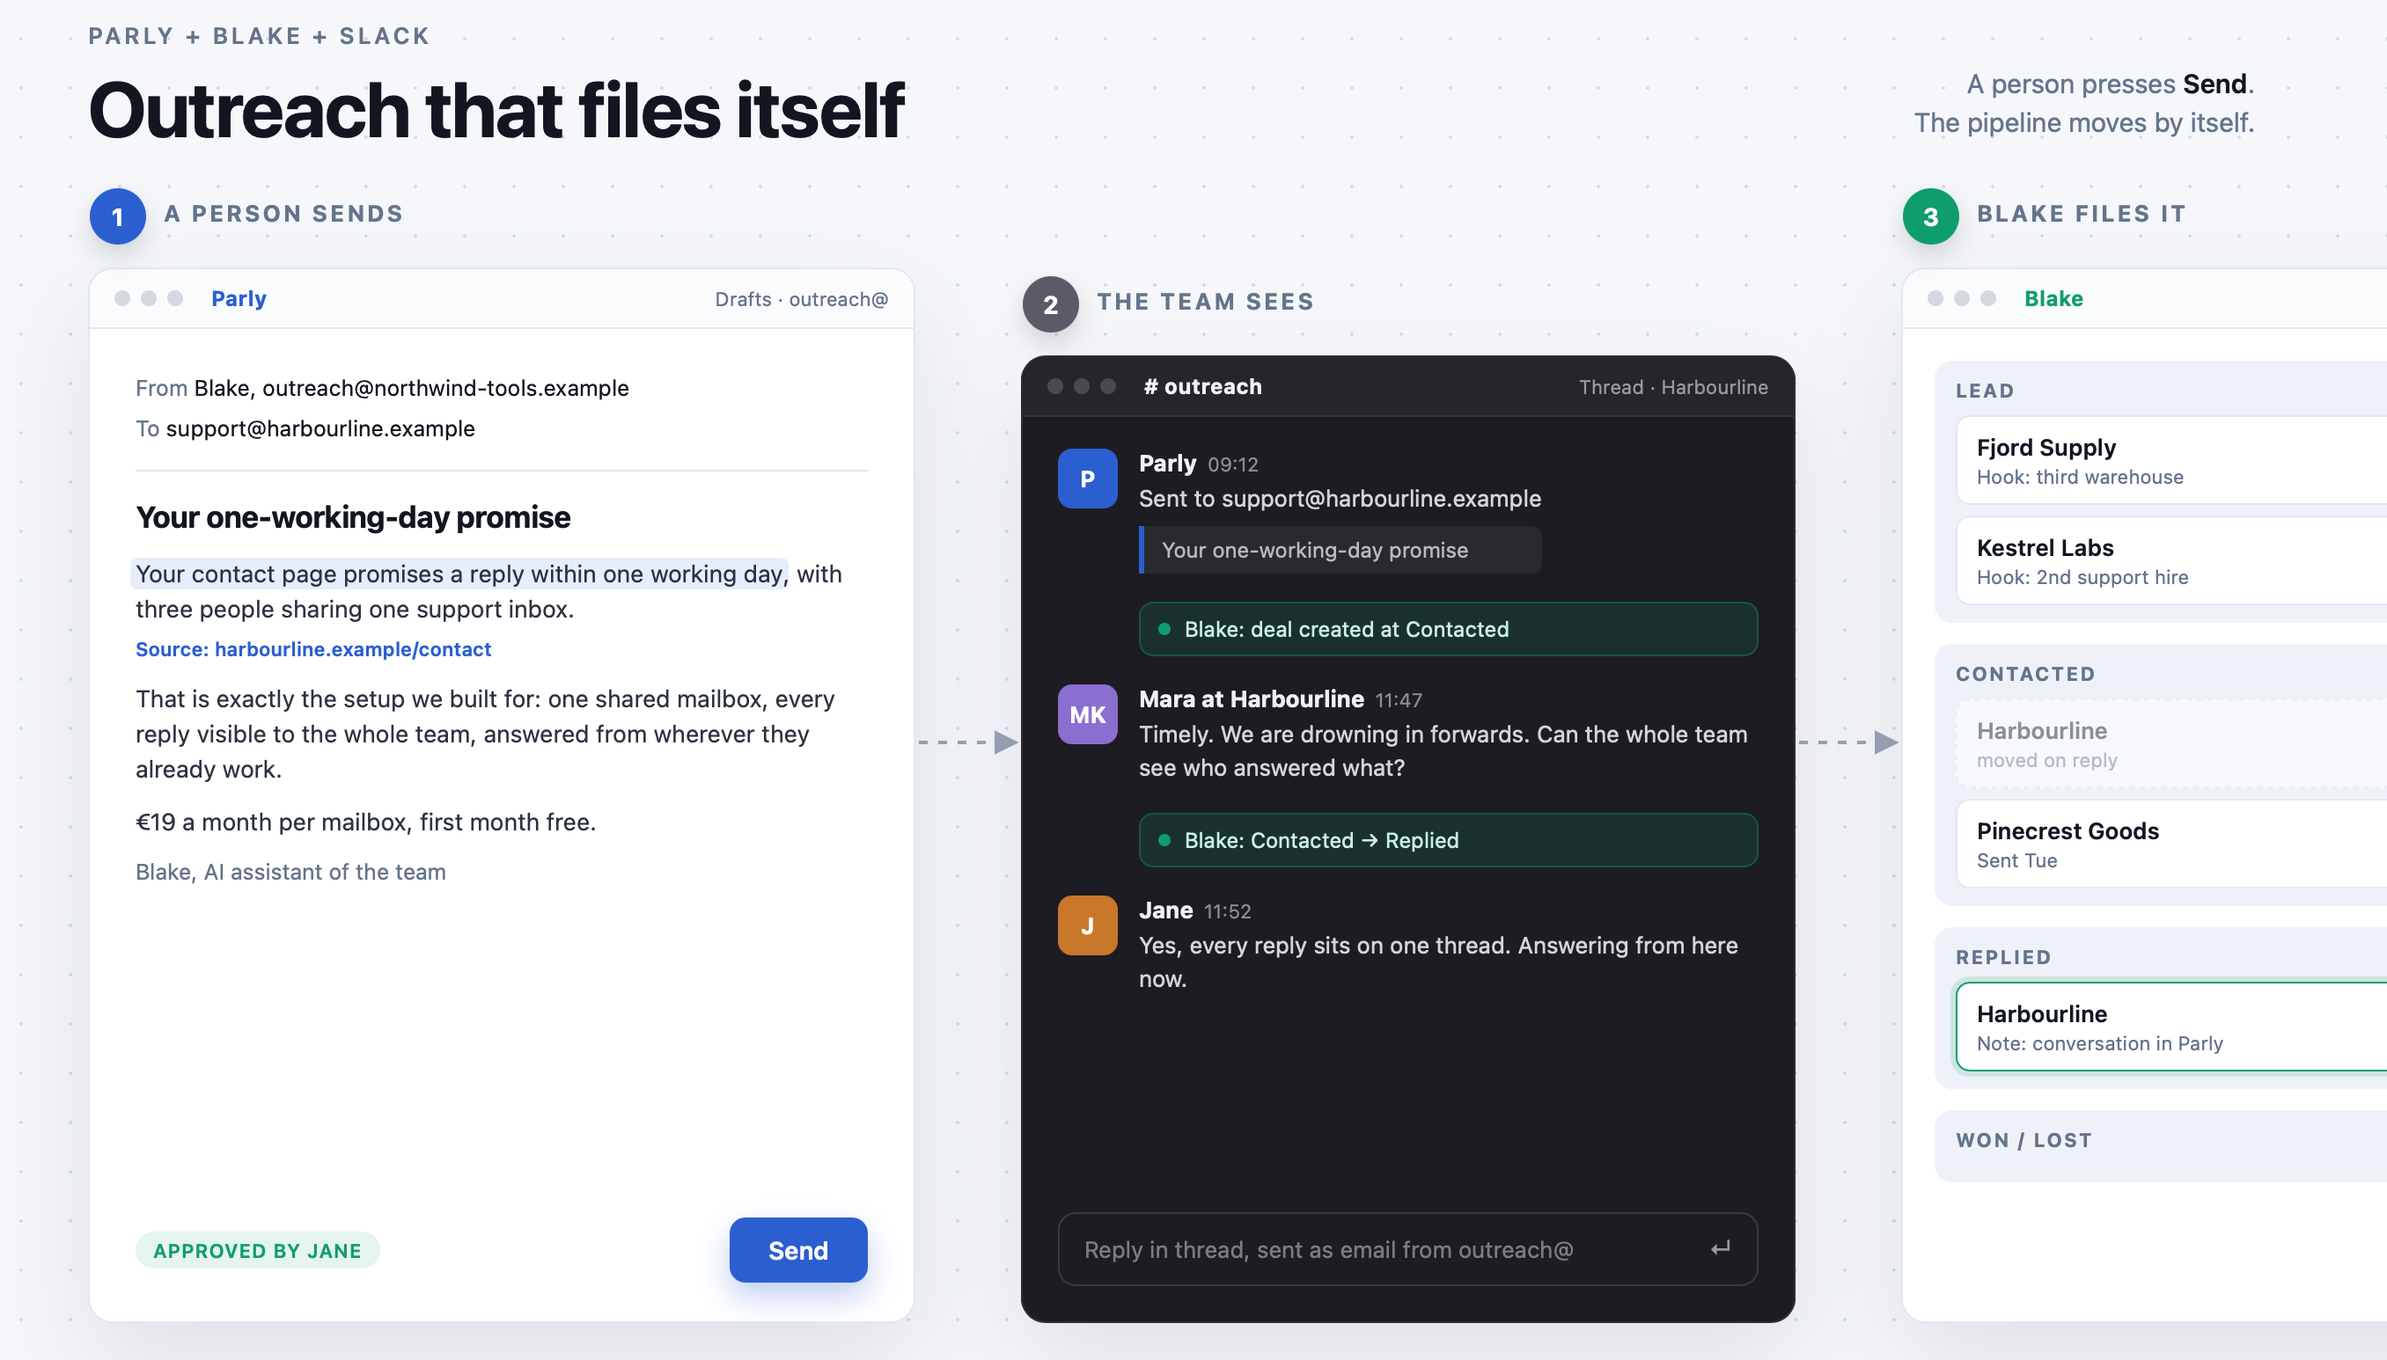Click the enter arrow icon in reply box
The image size is (2387, 1360).
(x=1720, y=1249)
